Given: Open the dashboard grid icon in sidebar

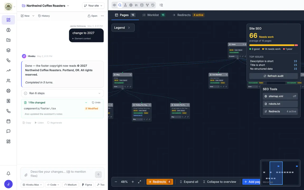Looking at the screenshot, I should click(8, 20).
